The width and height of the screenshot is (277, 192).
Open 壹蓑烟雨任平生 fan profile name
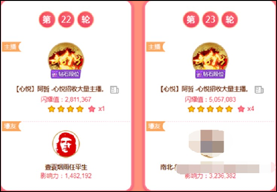pos(66,167)
